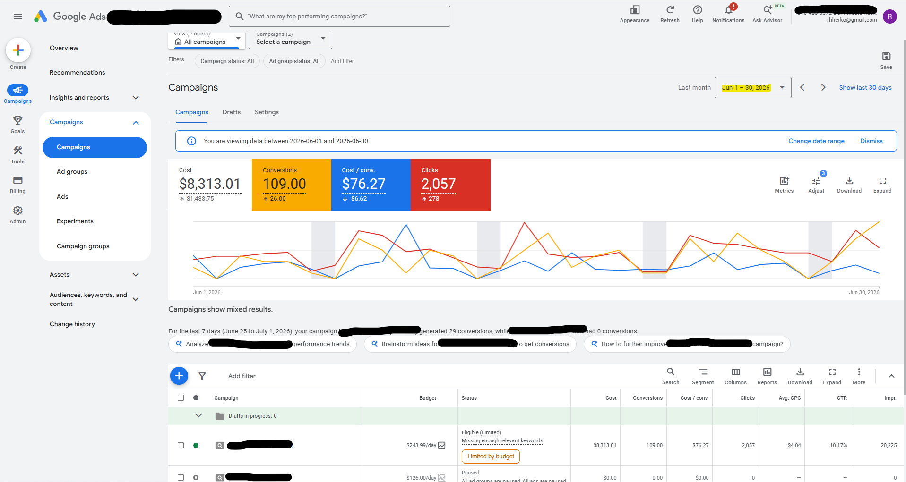Open Change history in sidebar
906x482 pixels.
(x=72, y=324)
